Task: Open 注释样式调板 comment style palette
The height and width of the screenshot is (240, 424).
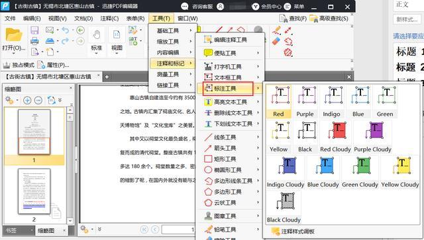Action: 293,231
